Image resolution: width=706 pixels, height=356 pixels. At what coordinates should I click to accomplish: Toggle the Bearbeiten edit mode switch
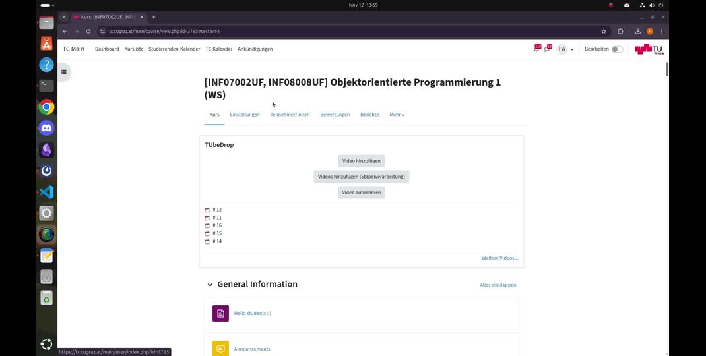click(x=618, y=49)
